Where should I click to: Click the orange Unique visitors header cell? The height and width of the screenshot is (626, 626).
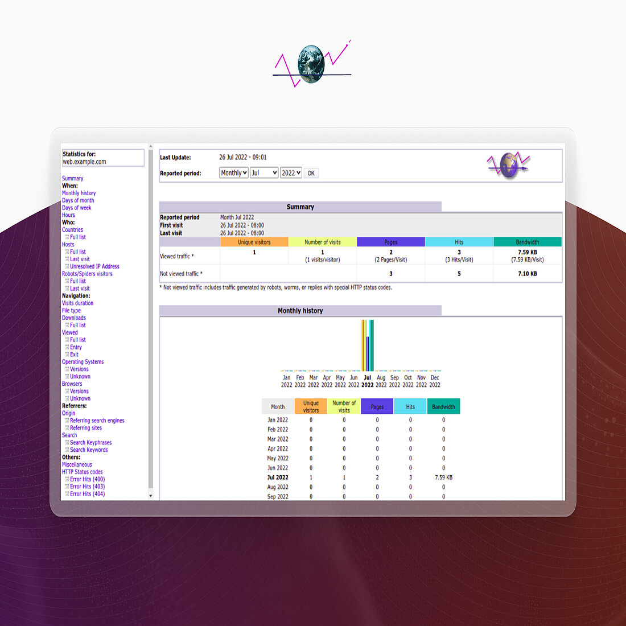254,242
